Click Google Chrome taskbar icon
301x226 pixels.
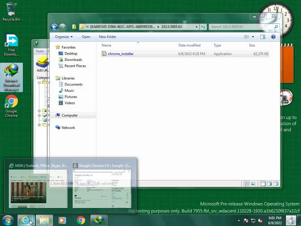[x=81, y=220]
